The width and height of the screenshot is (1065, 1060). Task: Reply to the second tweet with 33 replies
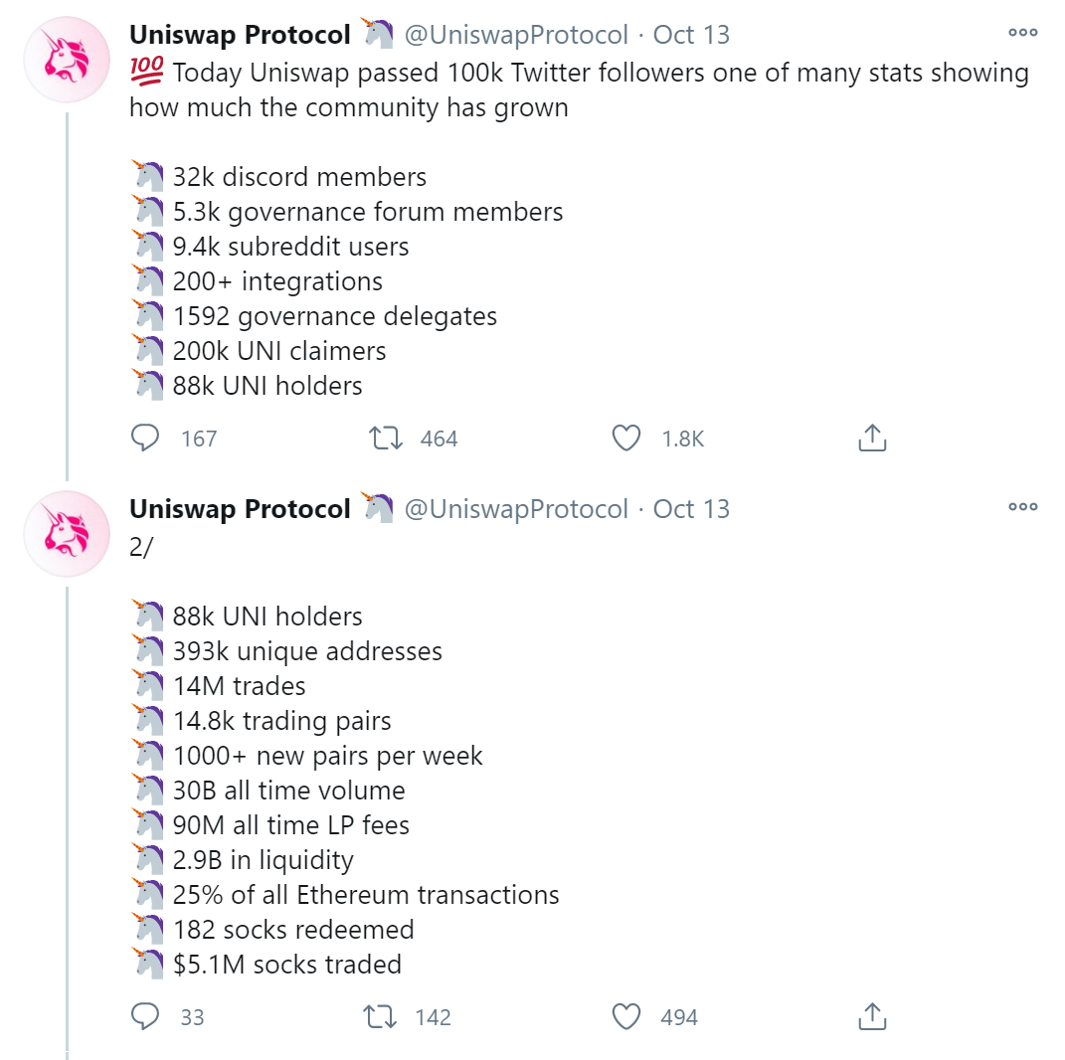(144, 1016)
